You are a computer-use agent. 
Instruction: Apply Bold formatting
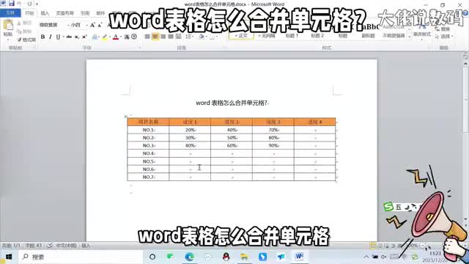pyautogui.click(x=43, y=37)
